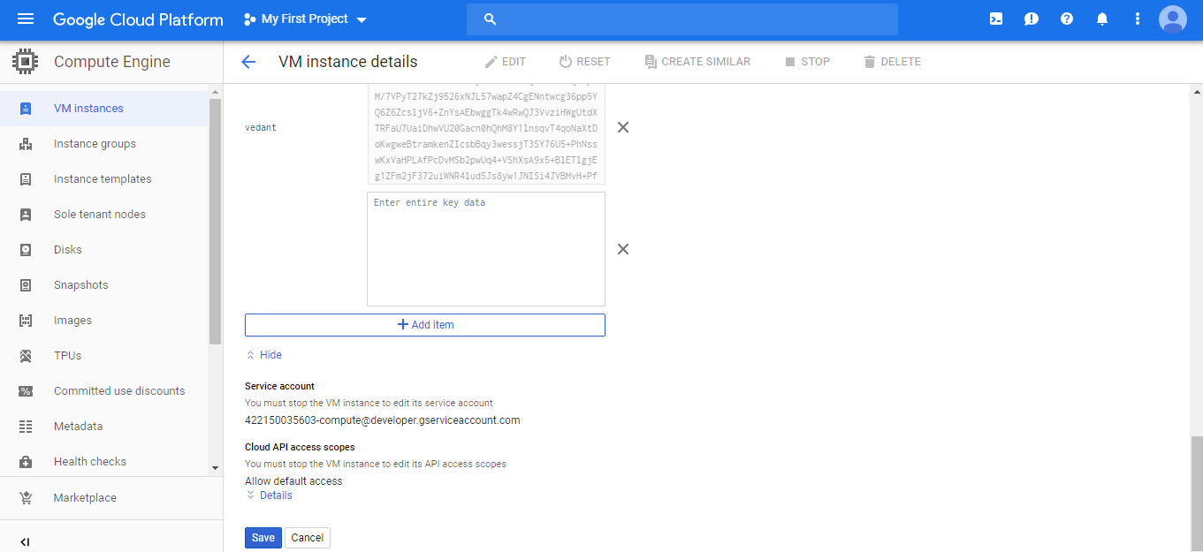Click the sidebar scroll down arrow
The width and height of the screenshot is (1203, 552).
point(215,467)
